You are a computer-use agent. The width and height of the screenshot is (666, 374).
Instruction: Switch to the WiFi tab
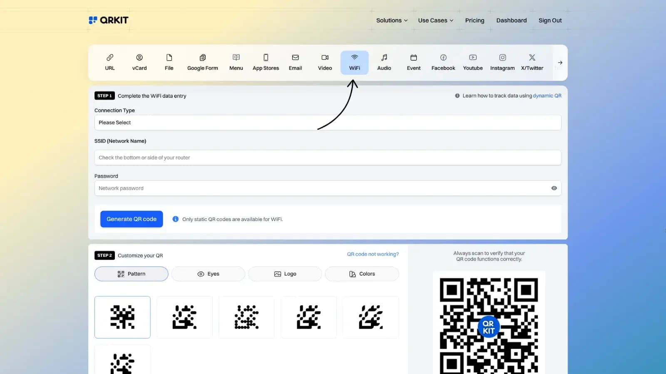(354, 62)
